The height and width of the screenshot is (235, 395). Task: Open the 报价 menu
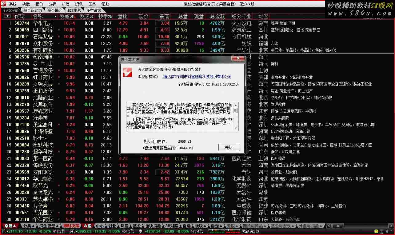pos(39,4)
